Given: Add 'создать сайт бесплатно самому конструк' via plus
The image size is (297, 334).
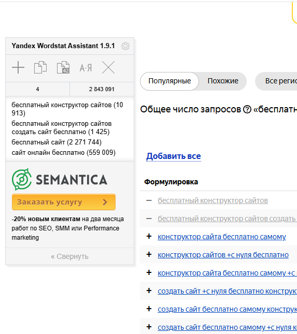Looking at the screenshot, I should coord(149,309).
